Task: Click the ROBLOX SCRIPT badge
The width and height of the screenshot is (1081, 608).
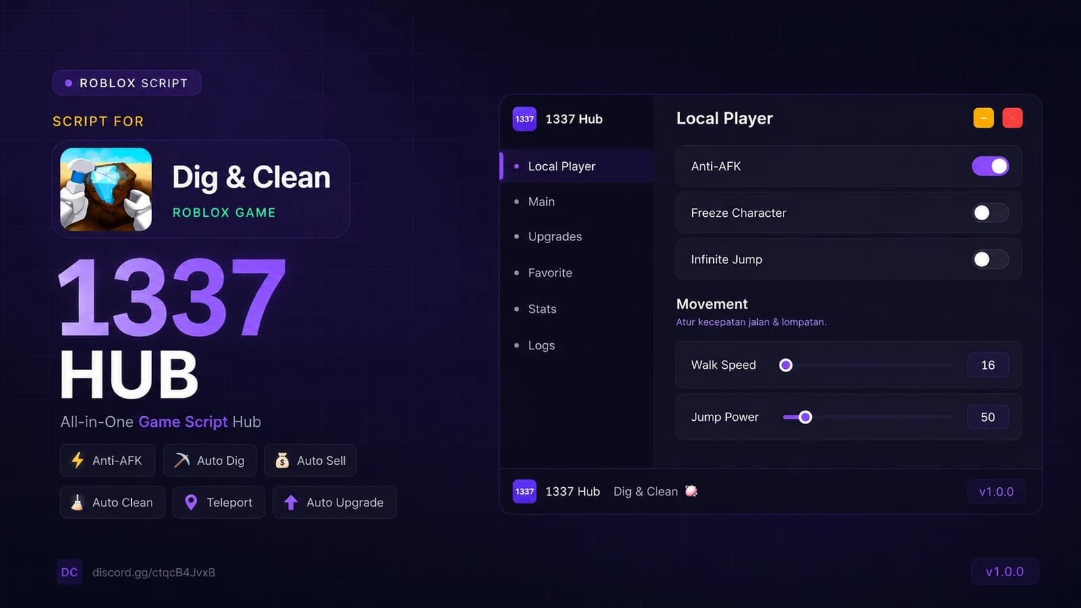Action: click(127, 83)
